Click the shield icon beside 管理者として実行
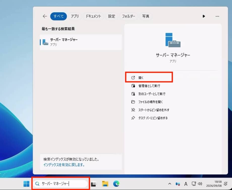 133,86
